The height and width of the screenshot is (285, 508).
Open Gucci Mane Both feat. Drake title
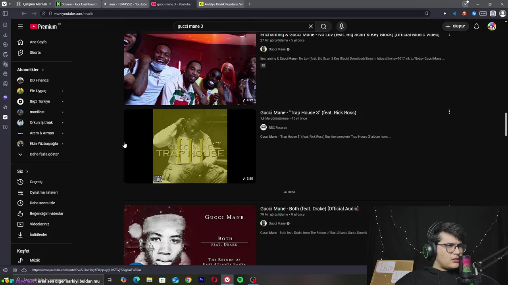point(309,209)
